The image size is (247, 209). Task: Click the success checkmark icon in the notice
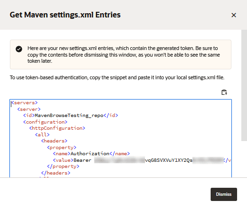click(19, 49)
